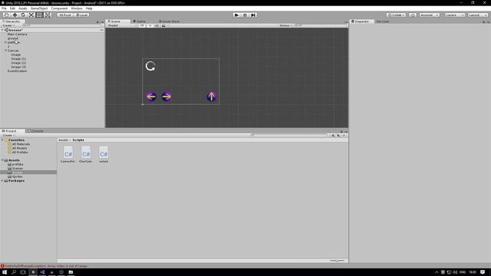This screenshot has height=276, width=491.
Task: Open the Collab dropdown
Action: 396,15
